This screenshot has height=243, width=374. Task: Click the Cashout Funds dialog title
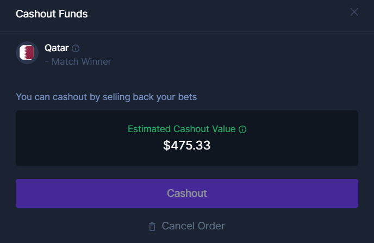point(52,14)
